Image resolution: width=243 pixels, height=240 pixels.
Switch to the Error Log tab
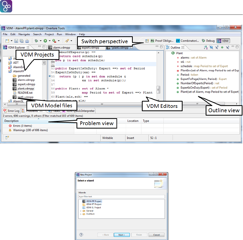coord(12,111)
